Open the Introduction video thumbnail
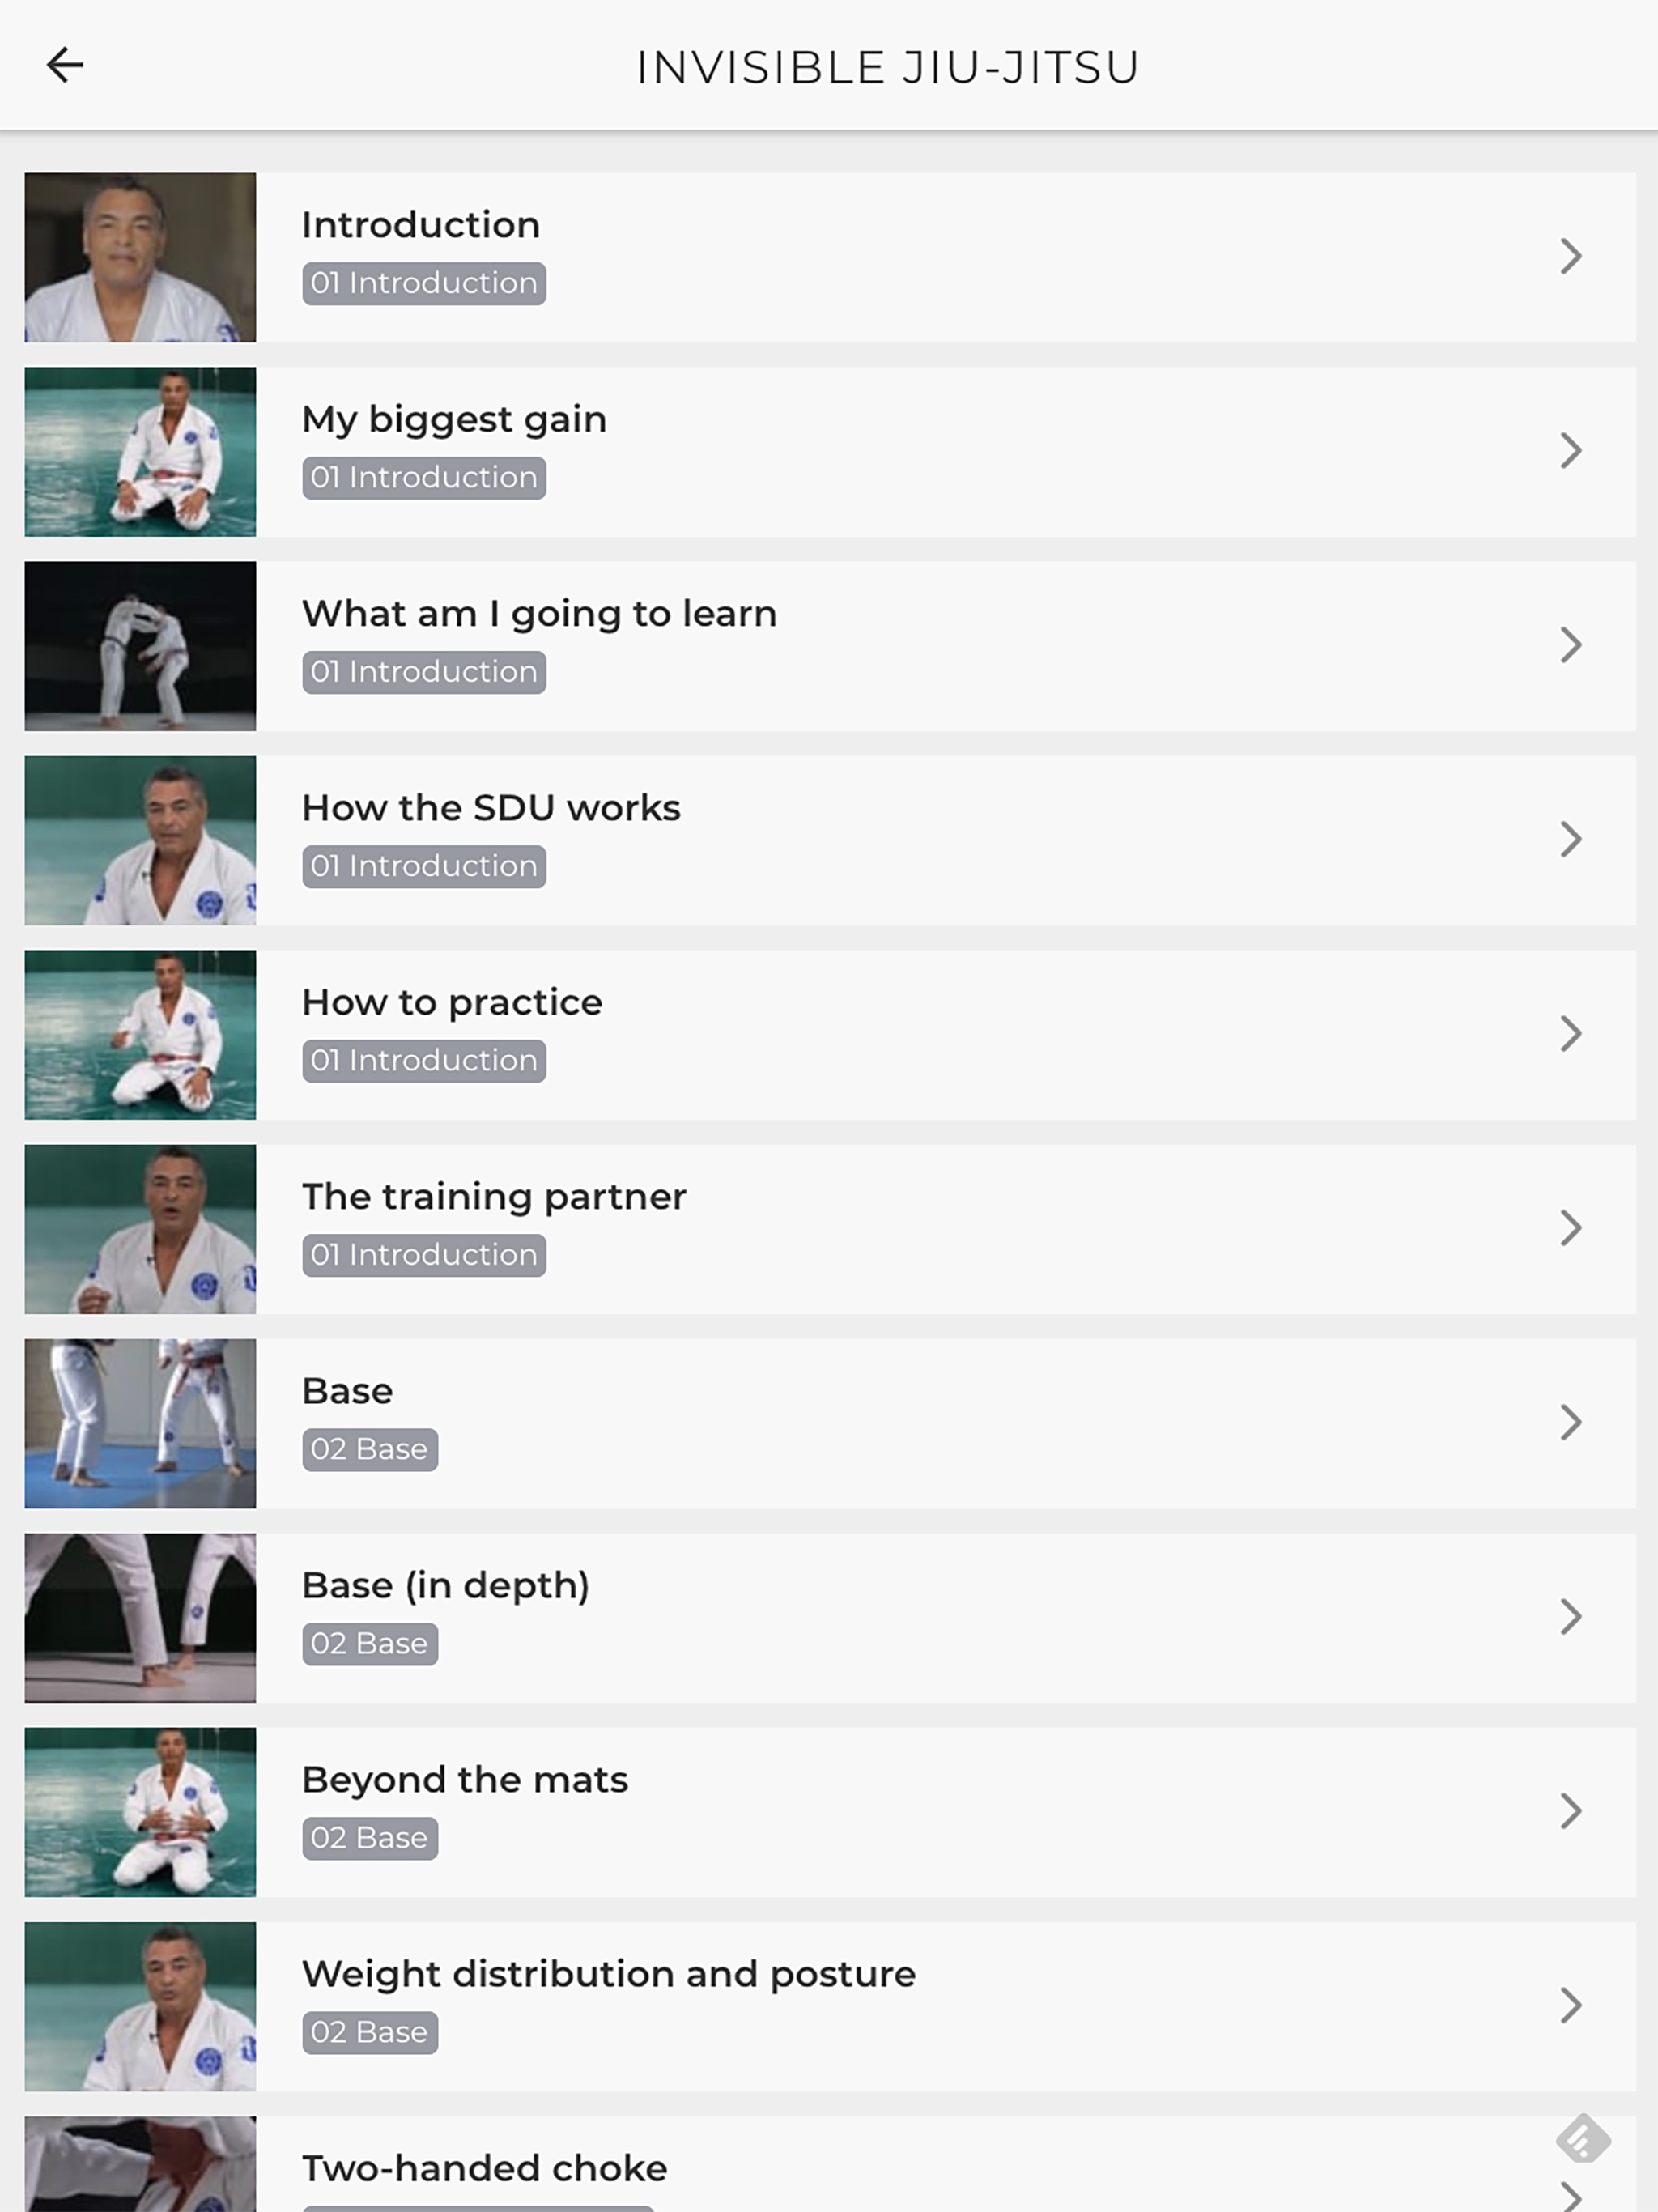The image size is (1658, 2212). (x=140, y=257)
